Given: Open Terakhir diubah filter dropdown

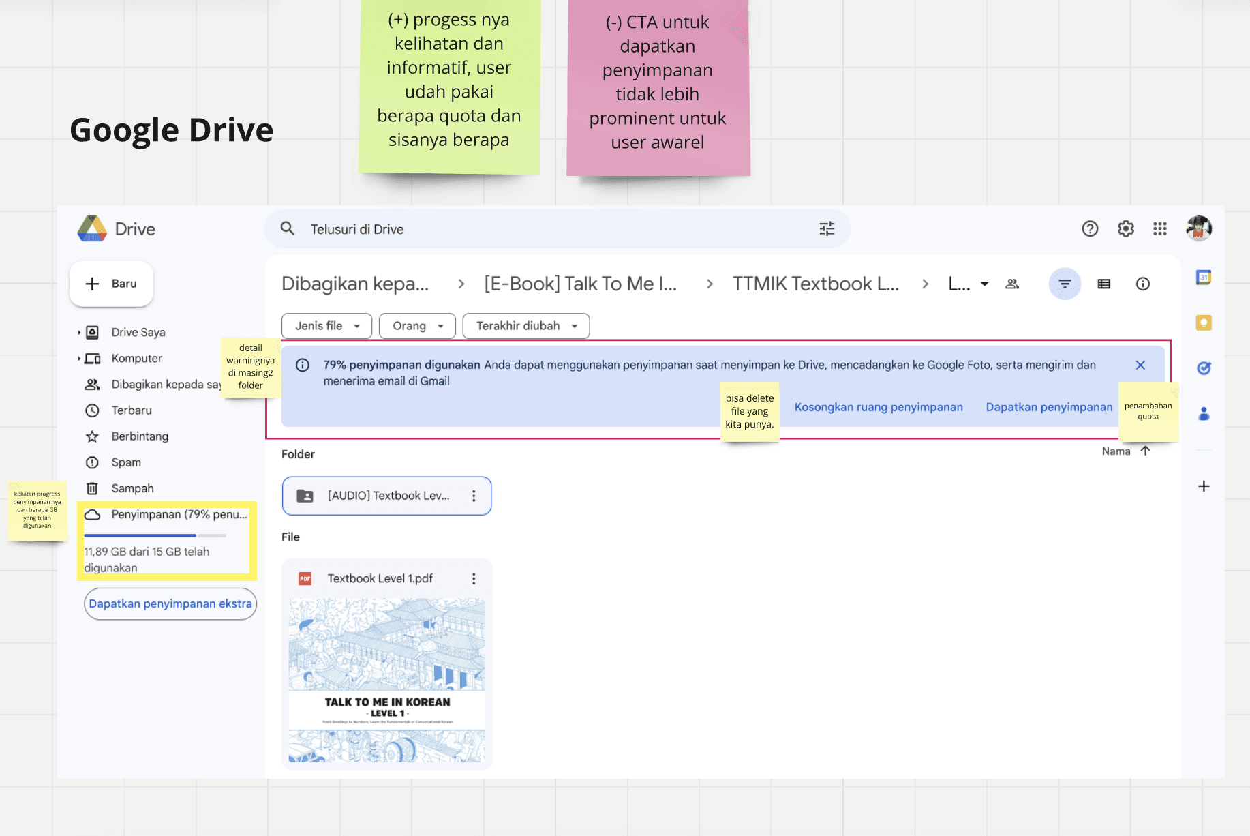Looking at the screenshot, I should pos(525,326).
